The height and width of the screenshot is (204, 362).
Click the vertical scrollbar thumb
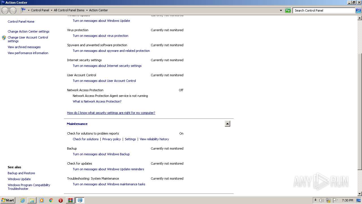click(x=360, y=111)
